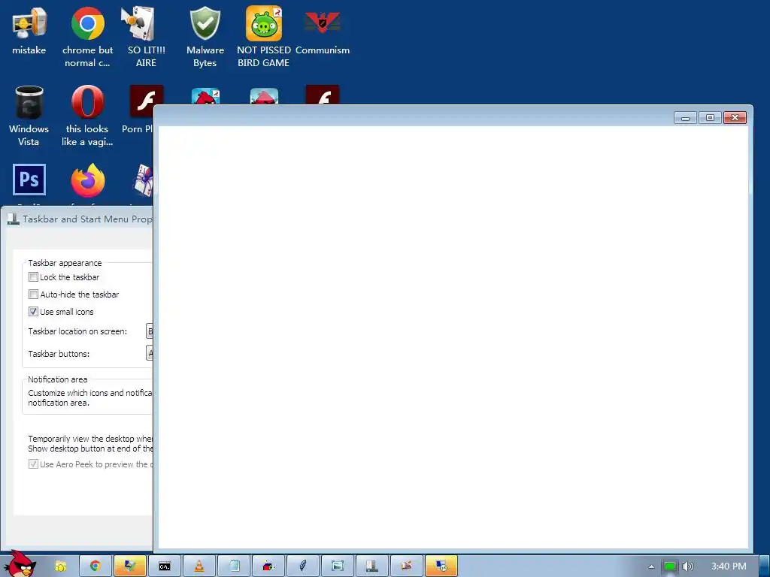This screenshot has width=770, height=577.
Task: Open the volume speaker tray icon
Action: click(688, 566)
